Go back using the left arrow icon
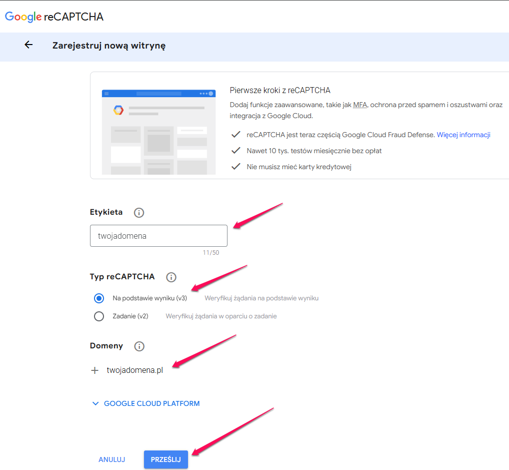Screen dimensions: 509x470 point(28,45)
